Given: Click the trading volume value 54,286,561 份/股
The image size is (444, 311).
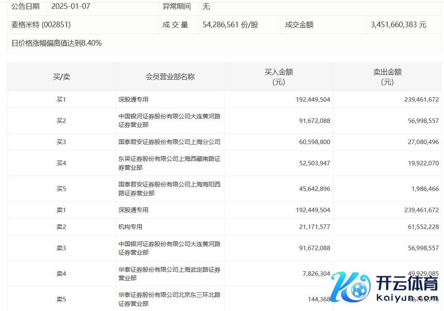Looking at the screenshot, I should 230,25.
